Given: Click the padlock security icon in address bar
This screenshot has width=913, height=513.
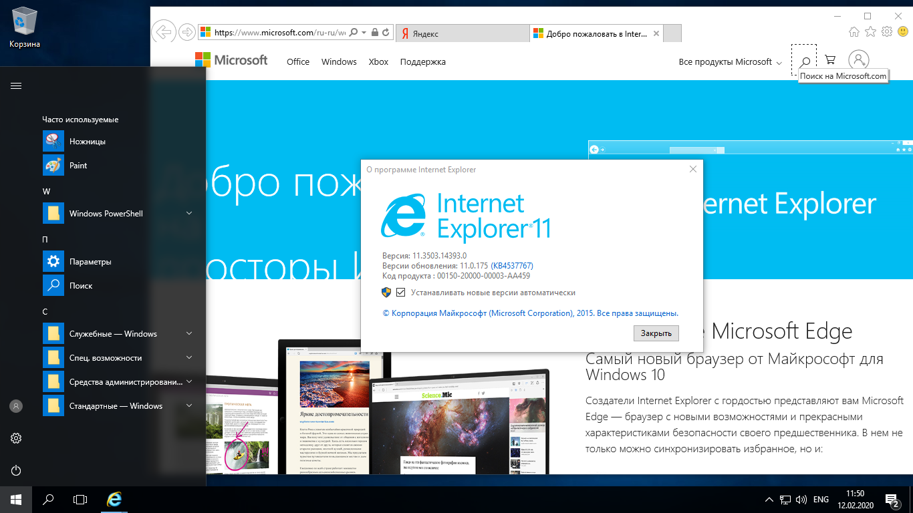Looking at the screenshot, I should pyautogui.click(x=374, y=32).
